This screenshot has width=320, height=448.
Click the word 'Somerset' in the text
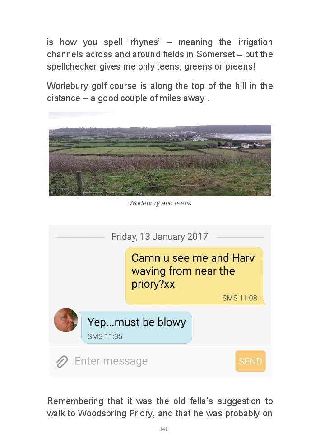point(216,54)
